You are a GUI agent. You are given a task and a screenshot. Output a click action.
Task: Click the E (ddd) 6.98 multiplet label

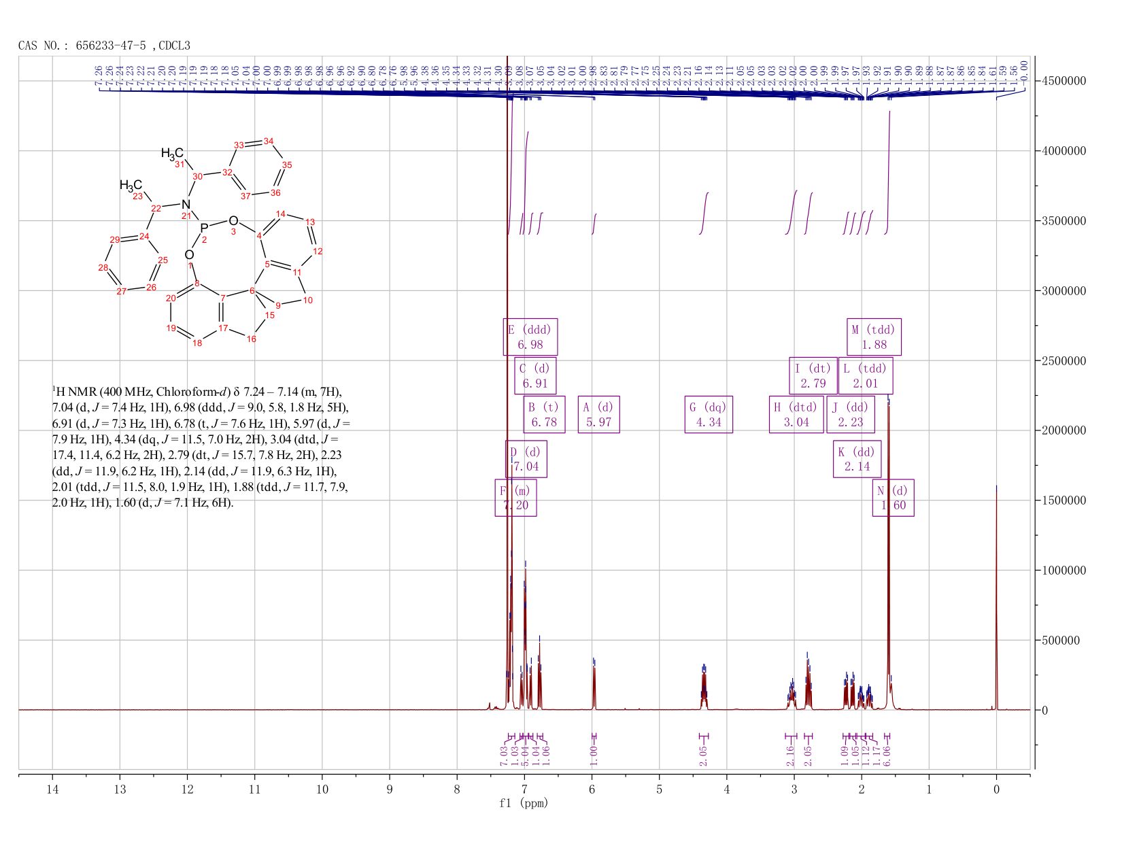[x=530, y=337]
